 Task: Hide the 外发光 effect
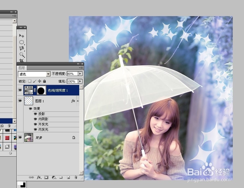click(x=36, y=124)
